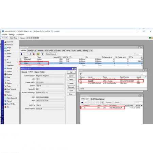Viewport: 153px width, 153px height.
Task: Enable selected interface with blue checkmark
Action: coord(30,54)
